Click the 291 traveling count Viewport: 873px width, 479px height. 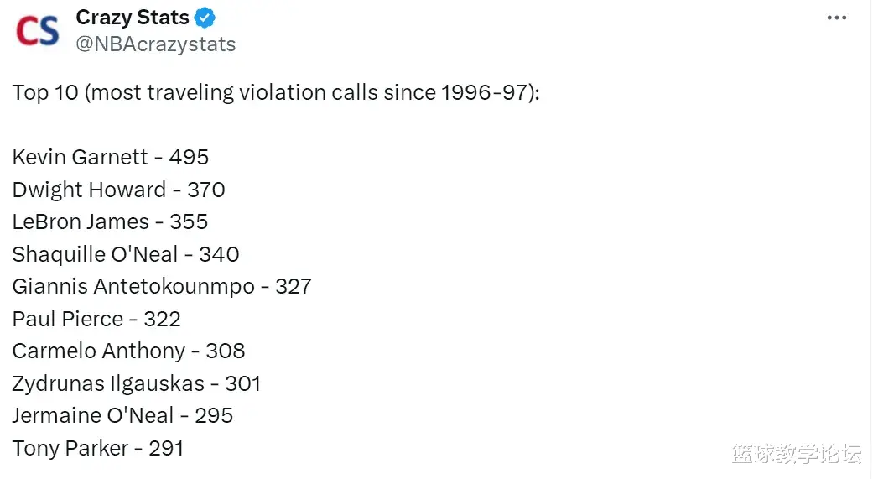point(166,448)
